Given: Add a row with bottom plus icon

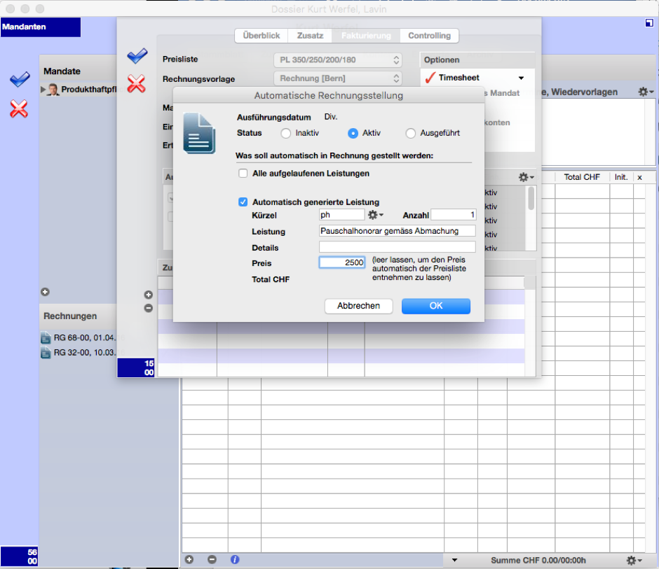Looking at the screenshot, I should click(x=189, y=559).
